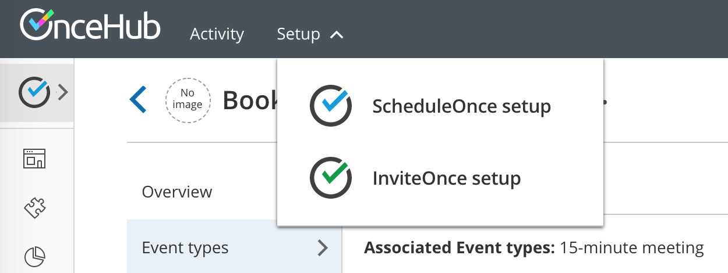Viewport: 728px width, 273px height.
Task: Expand the app switcher arrow in sidebar
Action: [63, 92]
